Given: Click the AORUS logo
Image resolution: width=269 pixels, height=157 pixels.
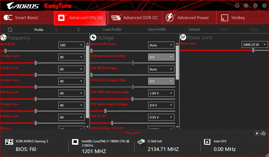Looking at the screenshot, I should 23,6.
